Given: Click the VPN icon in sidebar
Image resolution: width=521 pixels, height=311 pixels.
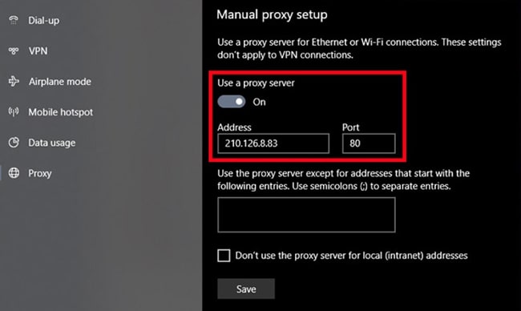Looking at the screenshot, I should [x=14, y=50].
